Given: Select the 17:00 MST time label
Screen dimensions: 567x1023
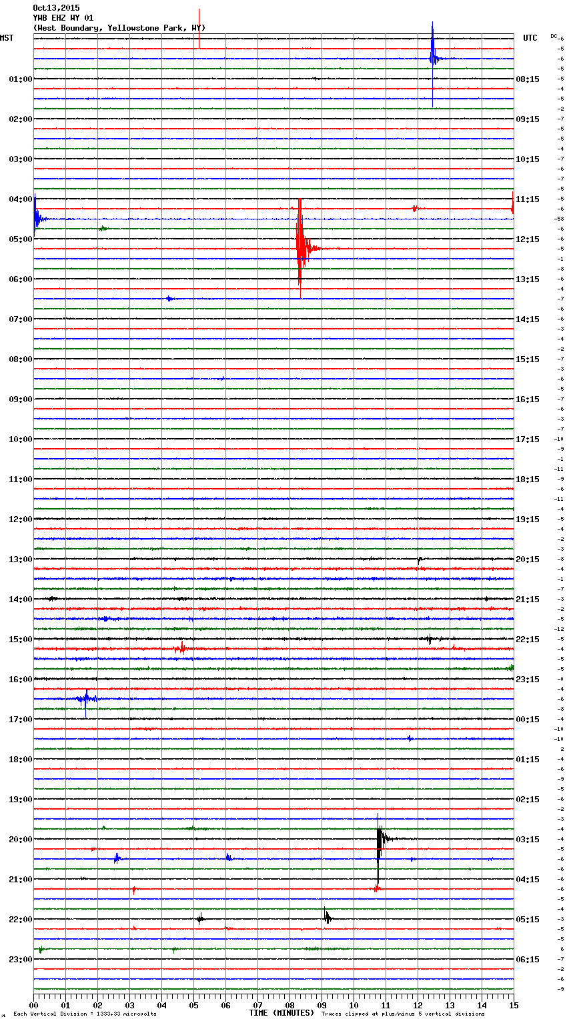Looking at the screenshot, I should (21, 720).
